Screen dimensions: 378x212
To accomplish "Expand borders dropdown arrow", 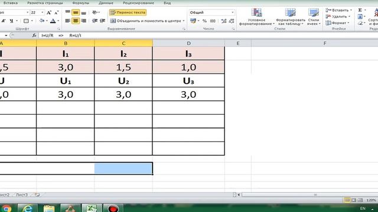I will (32, 21).
